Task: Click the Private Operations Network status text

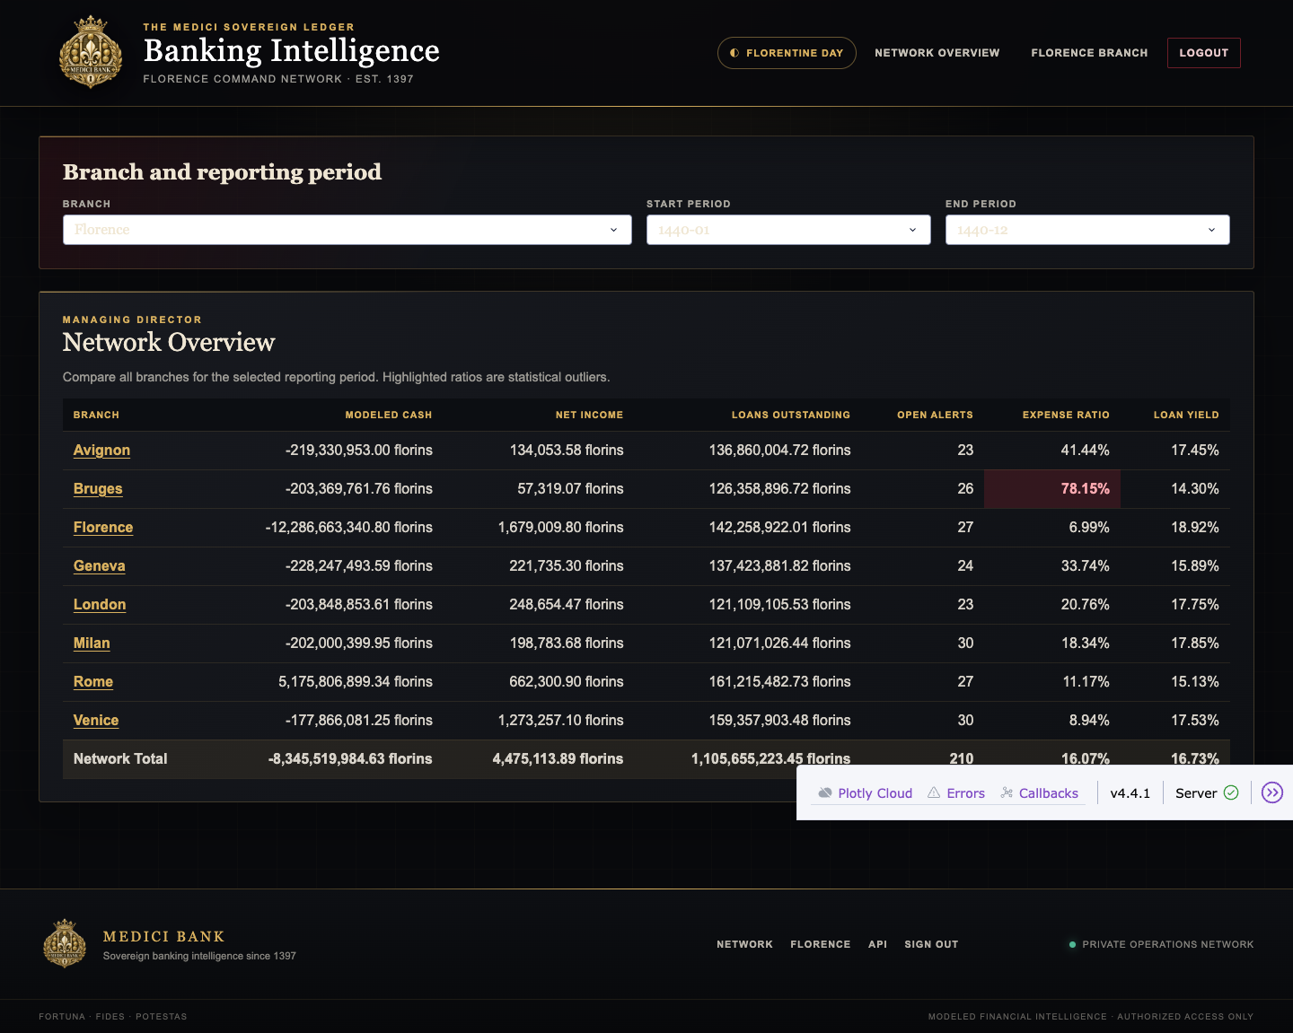Action: pyautogui.click(x=1167, y=944)
